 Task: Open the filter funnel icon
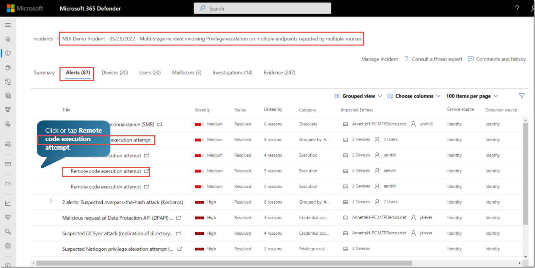[x=522, y=96]
